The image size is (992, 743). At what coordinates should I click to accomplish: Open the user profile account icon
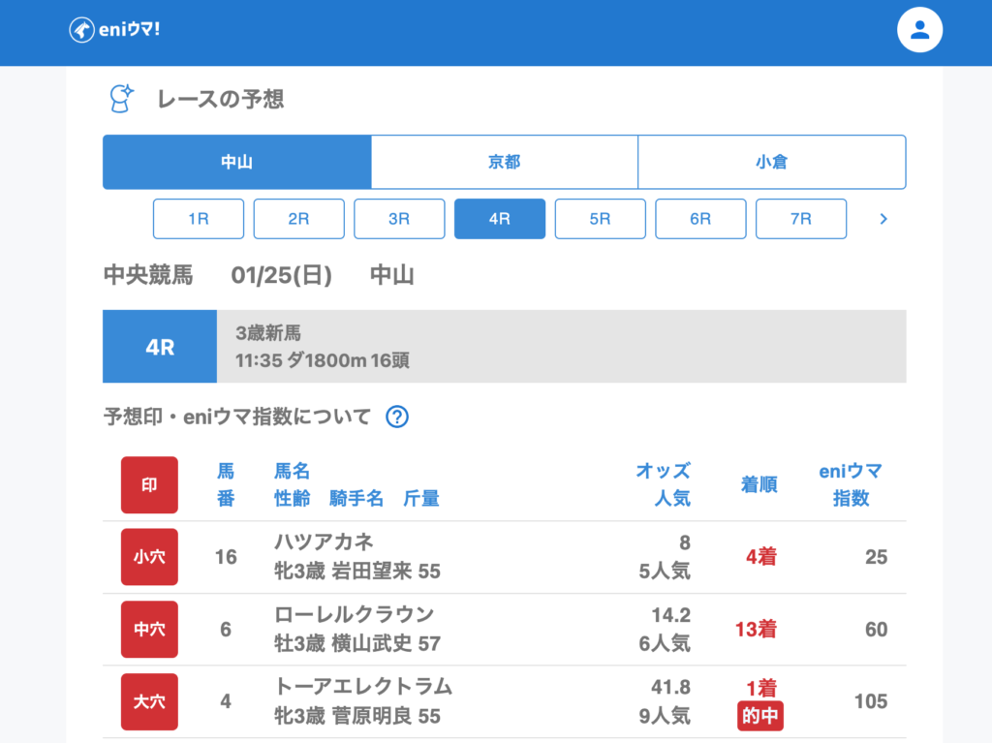[919, 30]
